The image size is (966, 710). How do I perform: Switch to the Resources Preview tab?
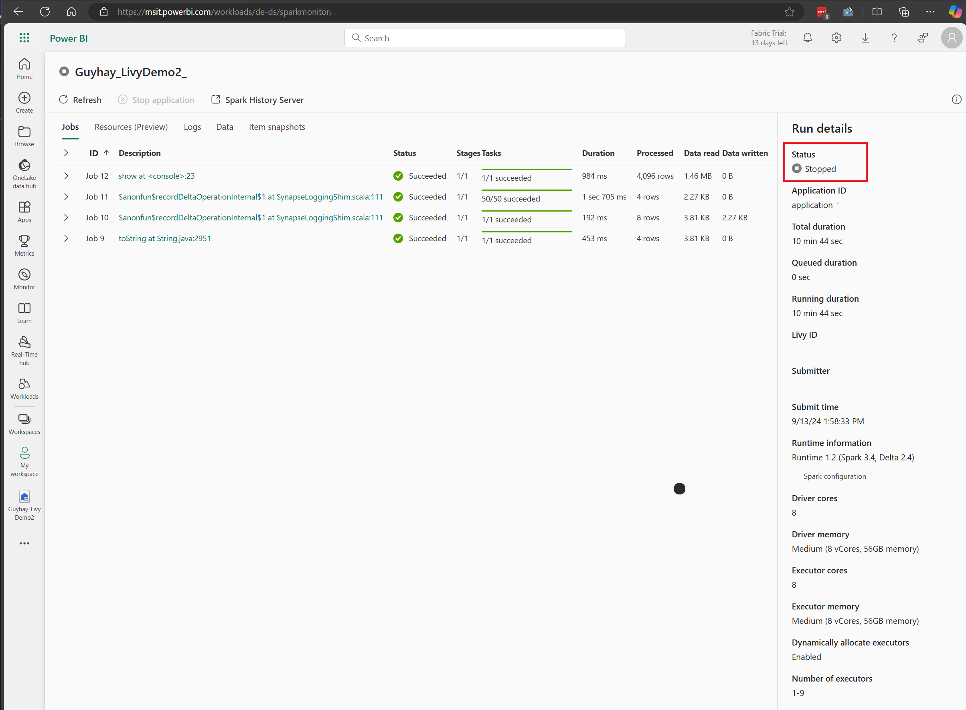pyautogui.click(x=131, y=126)
